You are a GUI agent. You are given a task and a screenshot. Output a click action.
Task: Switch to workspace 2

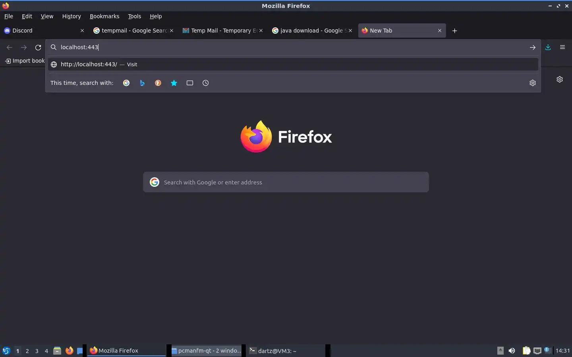(x=27, y=351)
